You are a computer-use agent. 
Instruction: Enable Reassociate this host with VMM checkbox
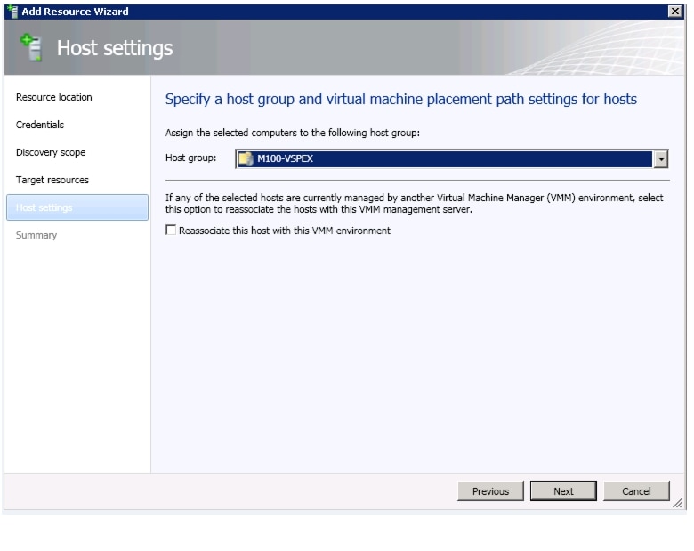click(x=171, y=230)
